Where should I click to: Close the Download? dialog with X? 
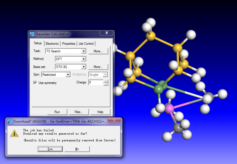pos(114,120)
